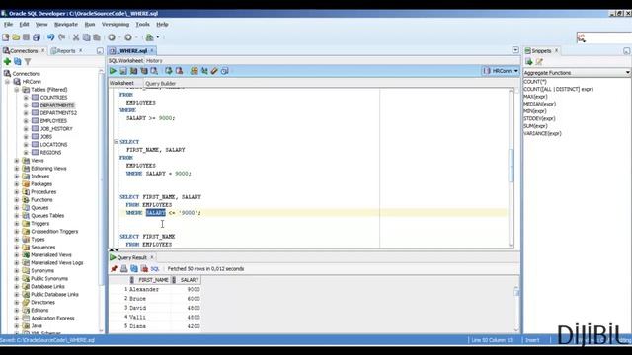Viewport: 632px width, 355px height.
Task: Click the SQL History icon in worksheet toolbar
Action: pos(225,71)
